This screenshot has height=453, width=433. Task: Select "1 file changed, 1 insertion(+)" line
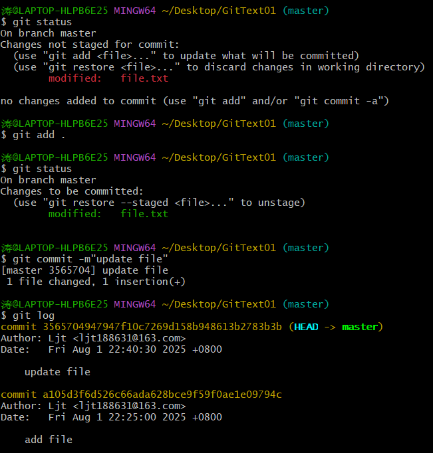tap(96, 282)
